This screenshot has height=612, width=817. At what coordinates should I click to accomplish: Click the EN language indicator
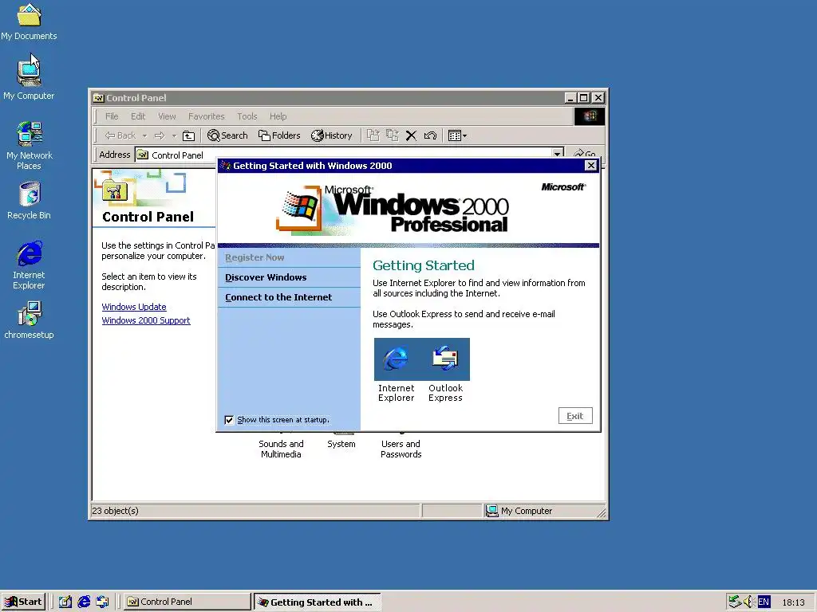(764, 602)
